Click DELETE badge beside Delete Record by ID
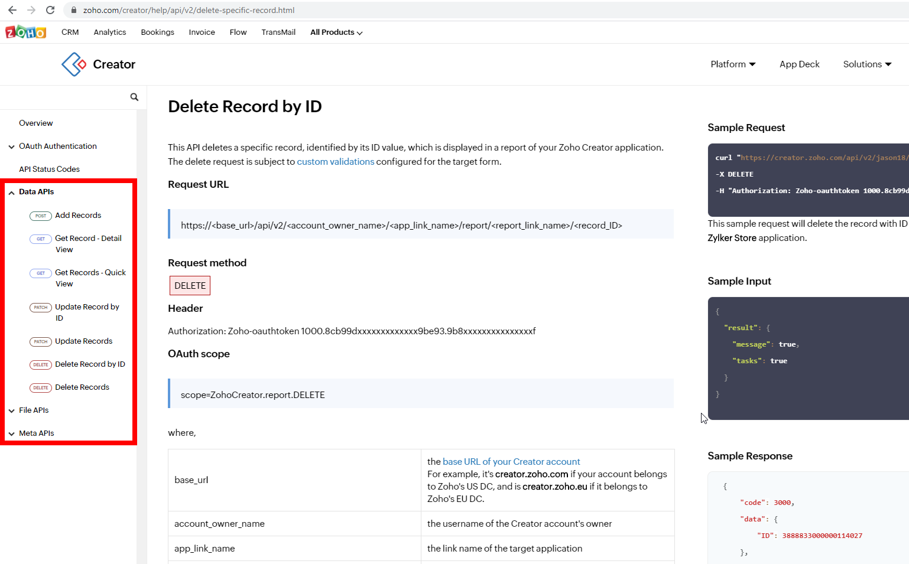The width and height of the screenshot is (909, 564). pos(40,365)
